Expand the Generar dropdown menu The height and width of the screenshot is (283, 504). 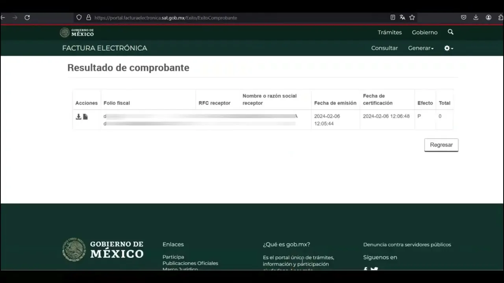point(421,48)
